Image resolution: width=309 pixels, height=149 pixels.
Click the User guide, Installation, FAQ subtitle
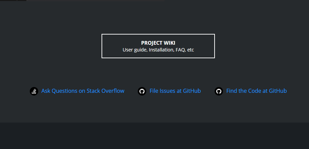tap(158, 50)
